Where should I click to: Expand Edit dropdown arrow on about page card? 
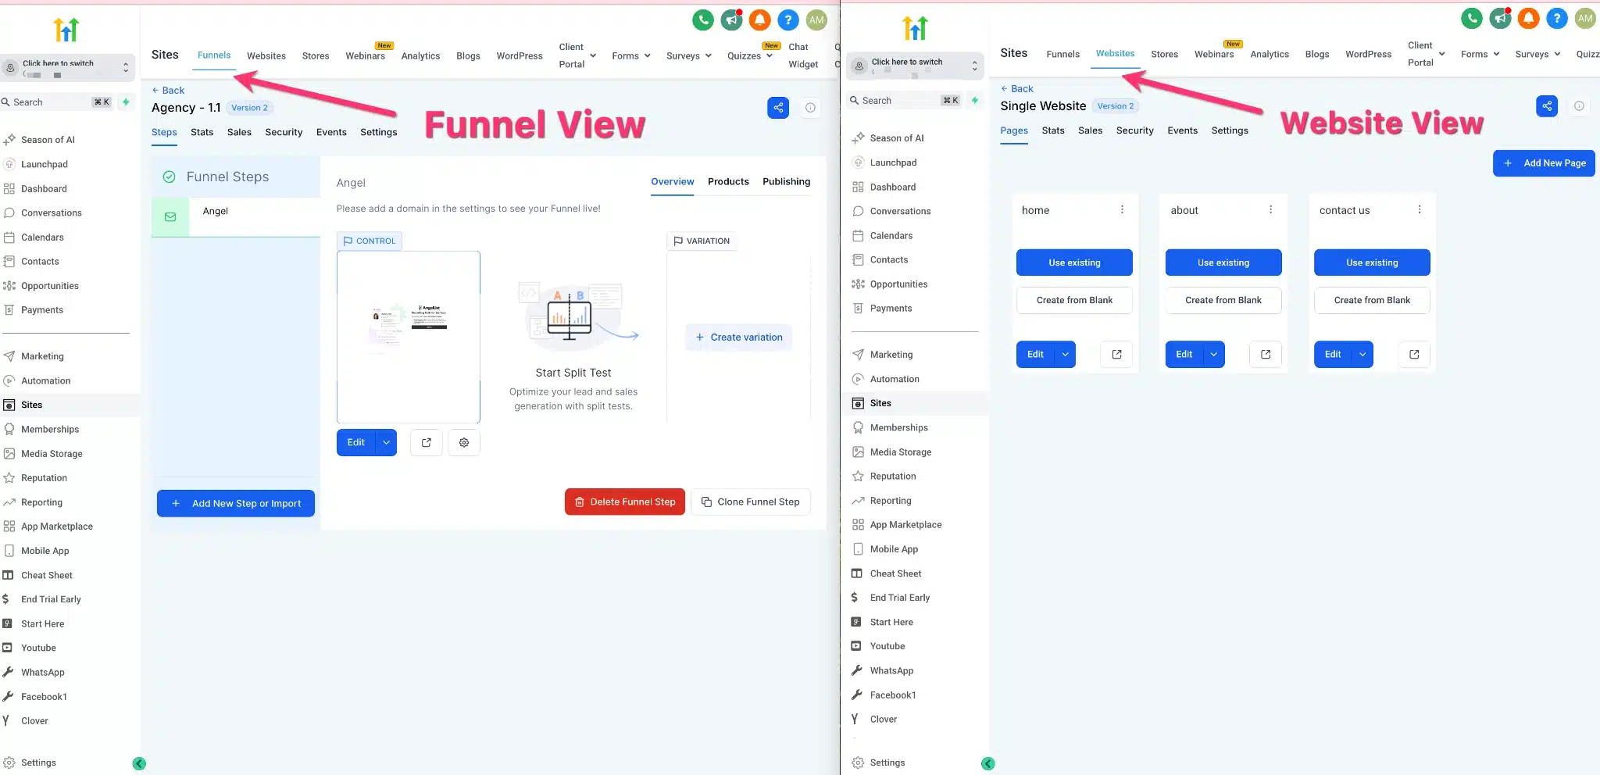[1214, 355]
